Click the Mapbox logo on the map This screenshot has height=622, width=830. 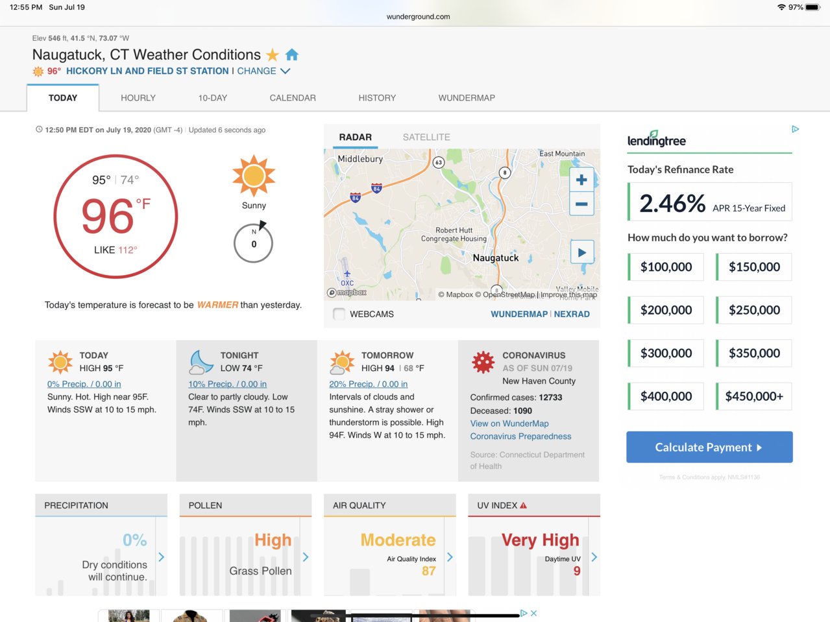[347, 293]
